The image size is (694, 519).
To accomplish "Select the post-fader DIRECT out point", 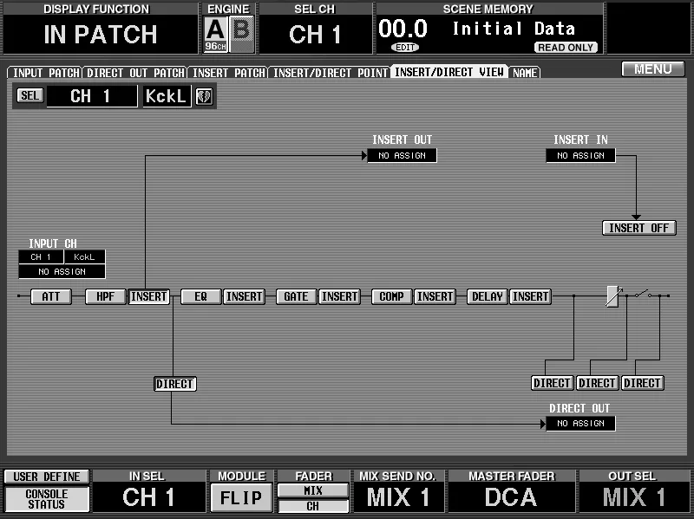I will tap(597, 383).
